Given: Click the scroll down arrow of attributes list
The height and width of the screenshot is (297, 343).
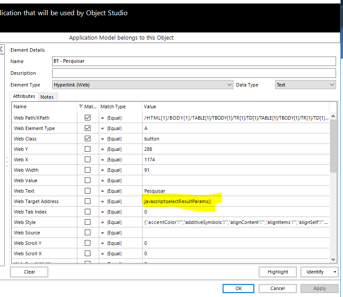Looking at the screenshot, I should [333, 259].
